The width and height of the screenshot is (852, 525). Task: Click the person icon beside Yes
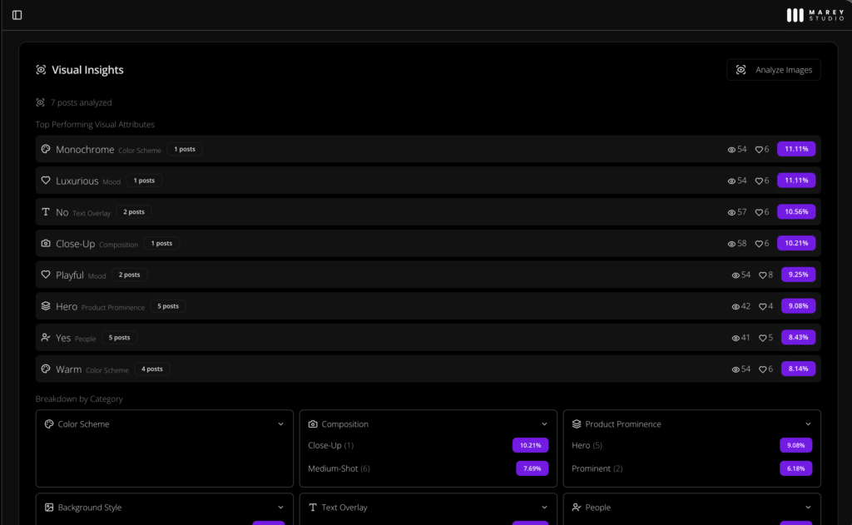coord(46,338)
